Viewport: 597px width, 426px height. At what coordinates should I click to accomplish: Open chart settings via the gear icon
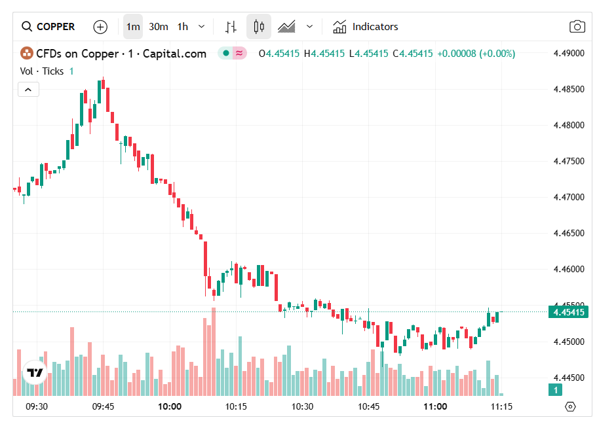pos(570,406)
